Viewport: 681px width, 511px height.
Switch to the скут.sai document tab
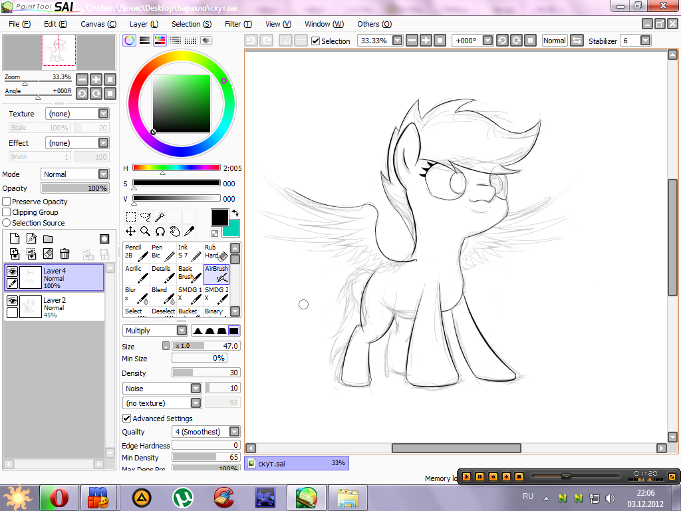297,463
